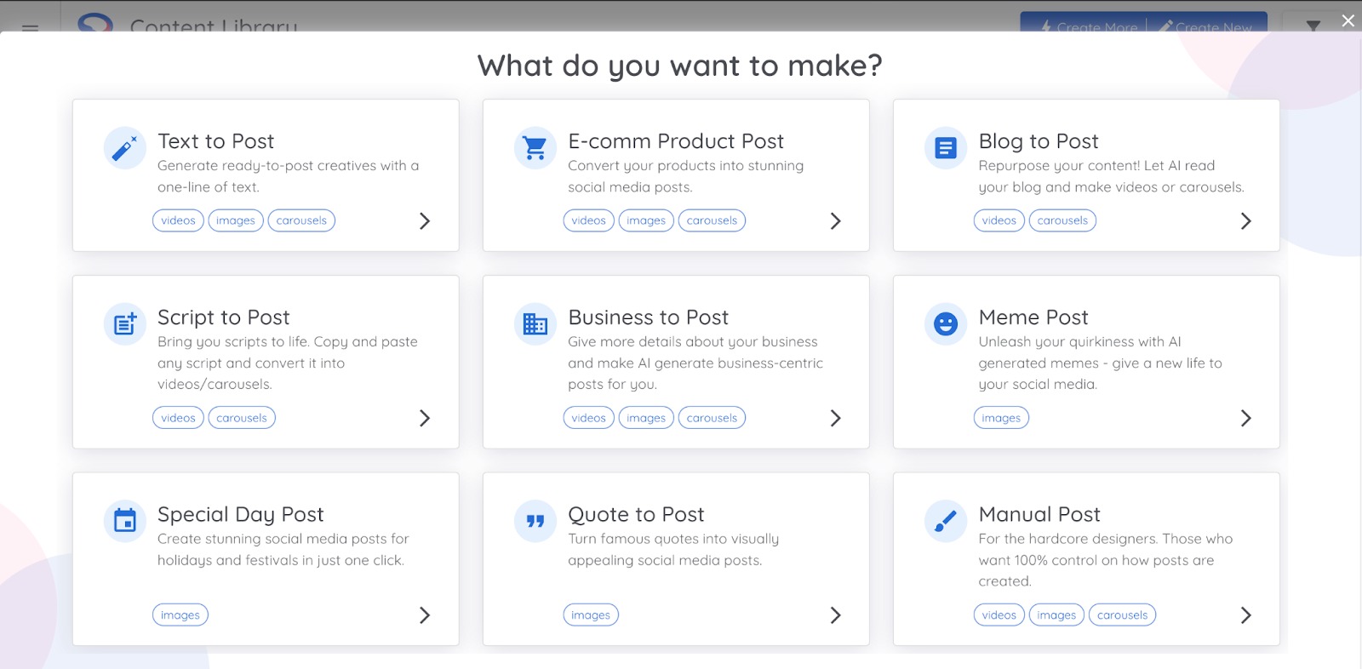Select carousels tag under Text to Post
1362x669 pixels.
(301, 220)
